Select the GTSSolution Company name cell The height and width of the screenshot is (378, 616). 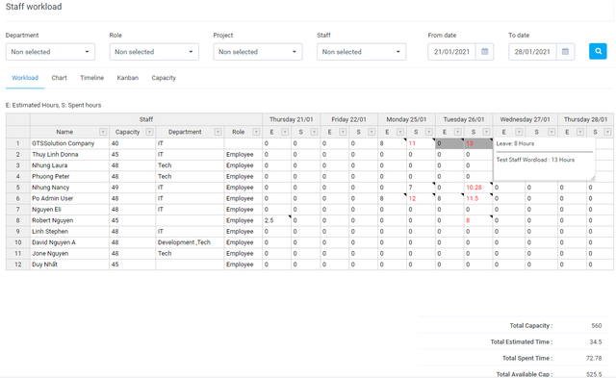coord(69,143)
